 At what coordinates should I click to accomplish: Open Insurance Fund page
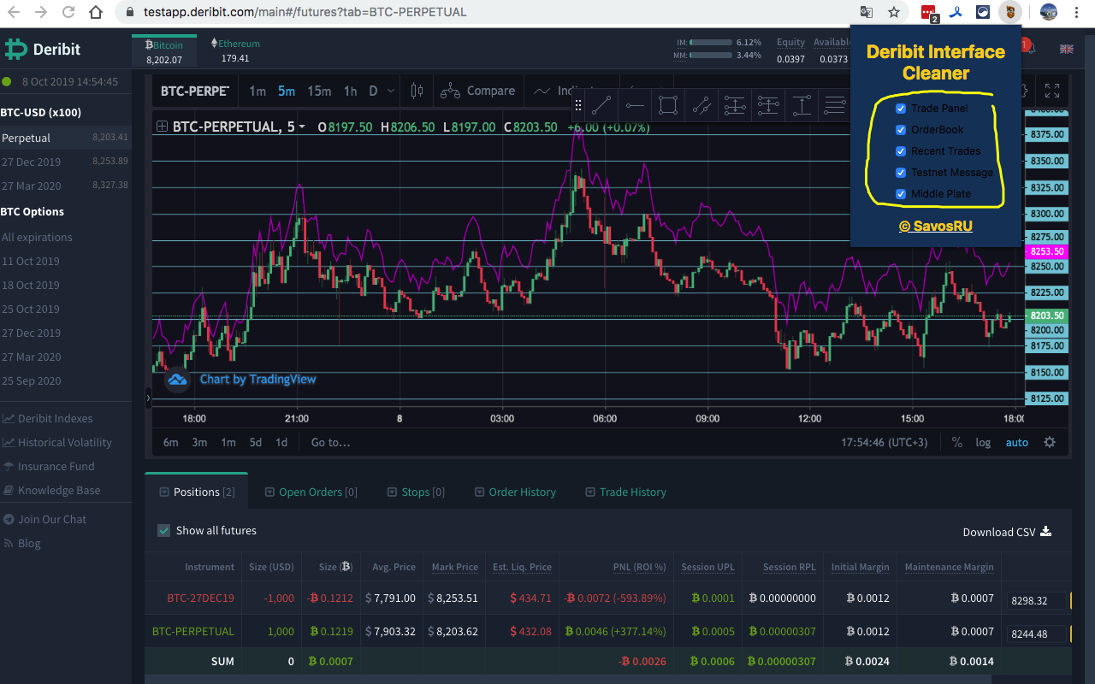pyautogui.click(x=48, y=466)
